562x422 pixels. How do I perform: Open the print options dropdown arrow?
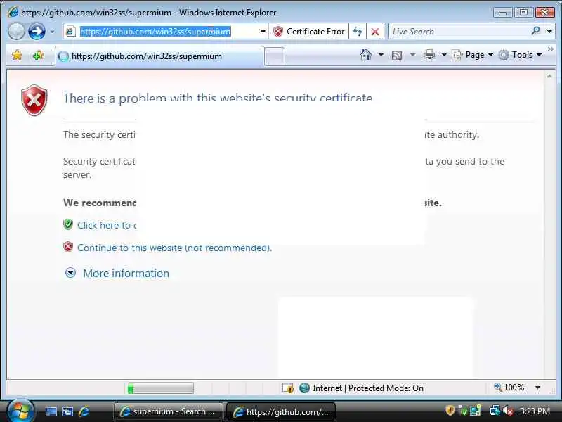444,55
